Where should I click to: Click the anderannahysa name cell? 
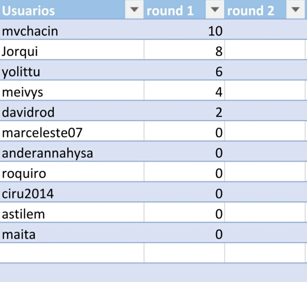click(47, 153)
